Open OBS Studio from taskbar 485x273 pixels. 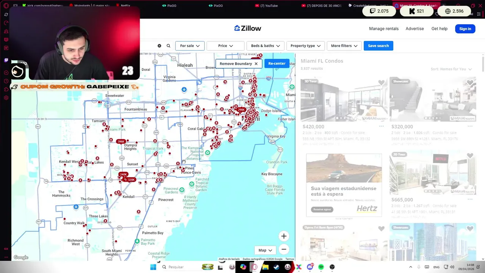click(332, 267)
